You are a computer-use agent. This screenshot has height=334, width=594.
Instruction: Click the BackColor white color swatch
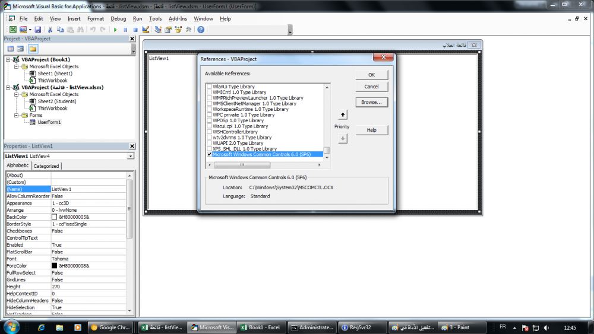coord(54,217)
